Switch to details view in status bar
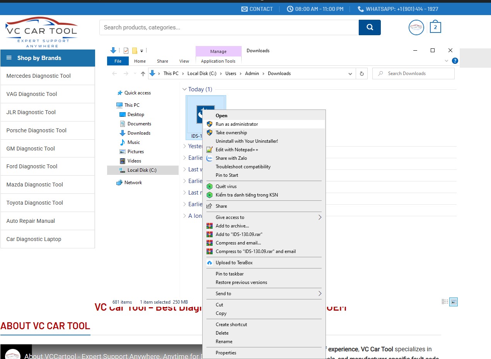 445,302
